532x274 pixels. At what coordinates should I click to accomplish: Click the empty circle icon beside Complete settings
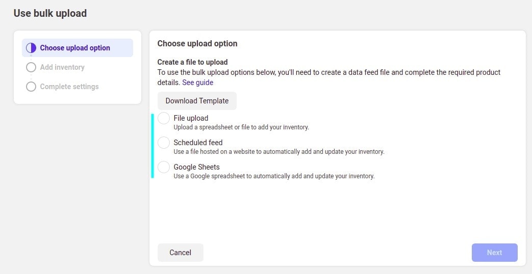[x=31, y=87]
